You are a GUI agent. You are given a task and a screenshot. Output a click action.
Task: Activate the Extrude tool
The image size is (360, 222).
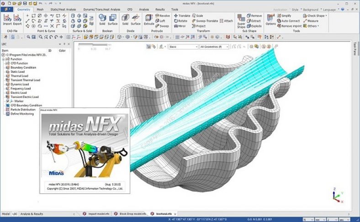(149, 20)
